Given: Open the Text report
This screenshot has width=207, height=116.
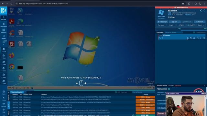Looking at the screenshot, I should (x=161, y=25).
